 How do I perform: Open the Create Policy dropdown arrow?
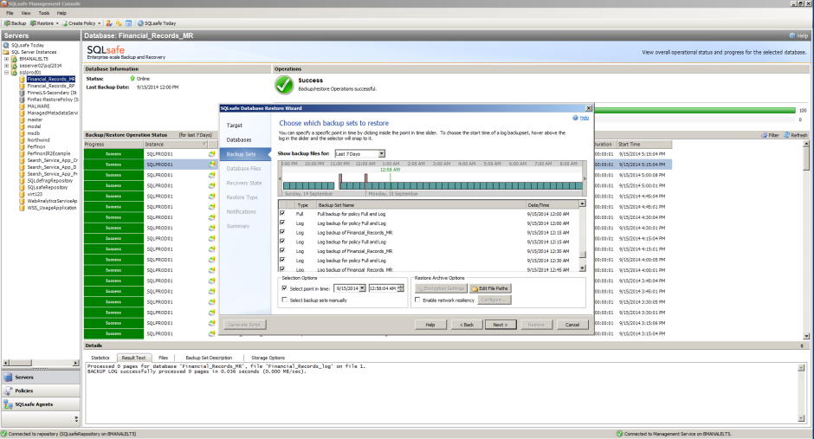click(x=100, y=23)
